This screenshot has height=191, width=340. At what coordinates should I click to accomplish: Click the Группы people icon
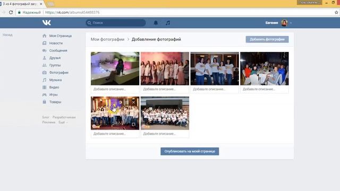click(45, 65)
